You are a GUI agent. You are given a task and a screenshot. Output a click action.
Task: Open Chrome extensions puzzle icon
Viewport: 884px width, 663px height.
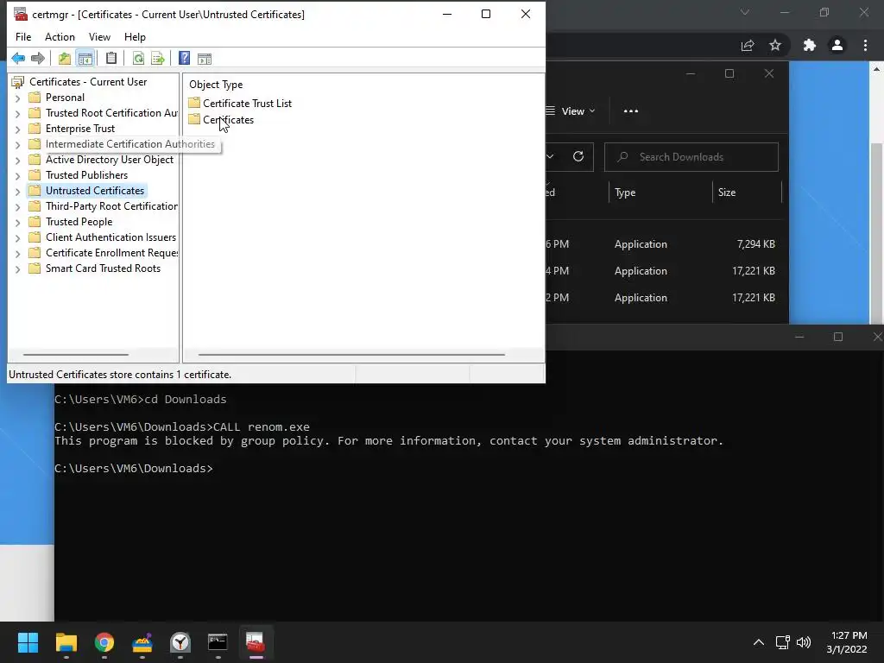[x=810, y=45]
